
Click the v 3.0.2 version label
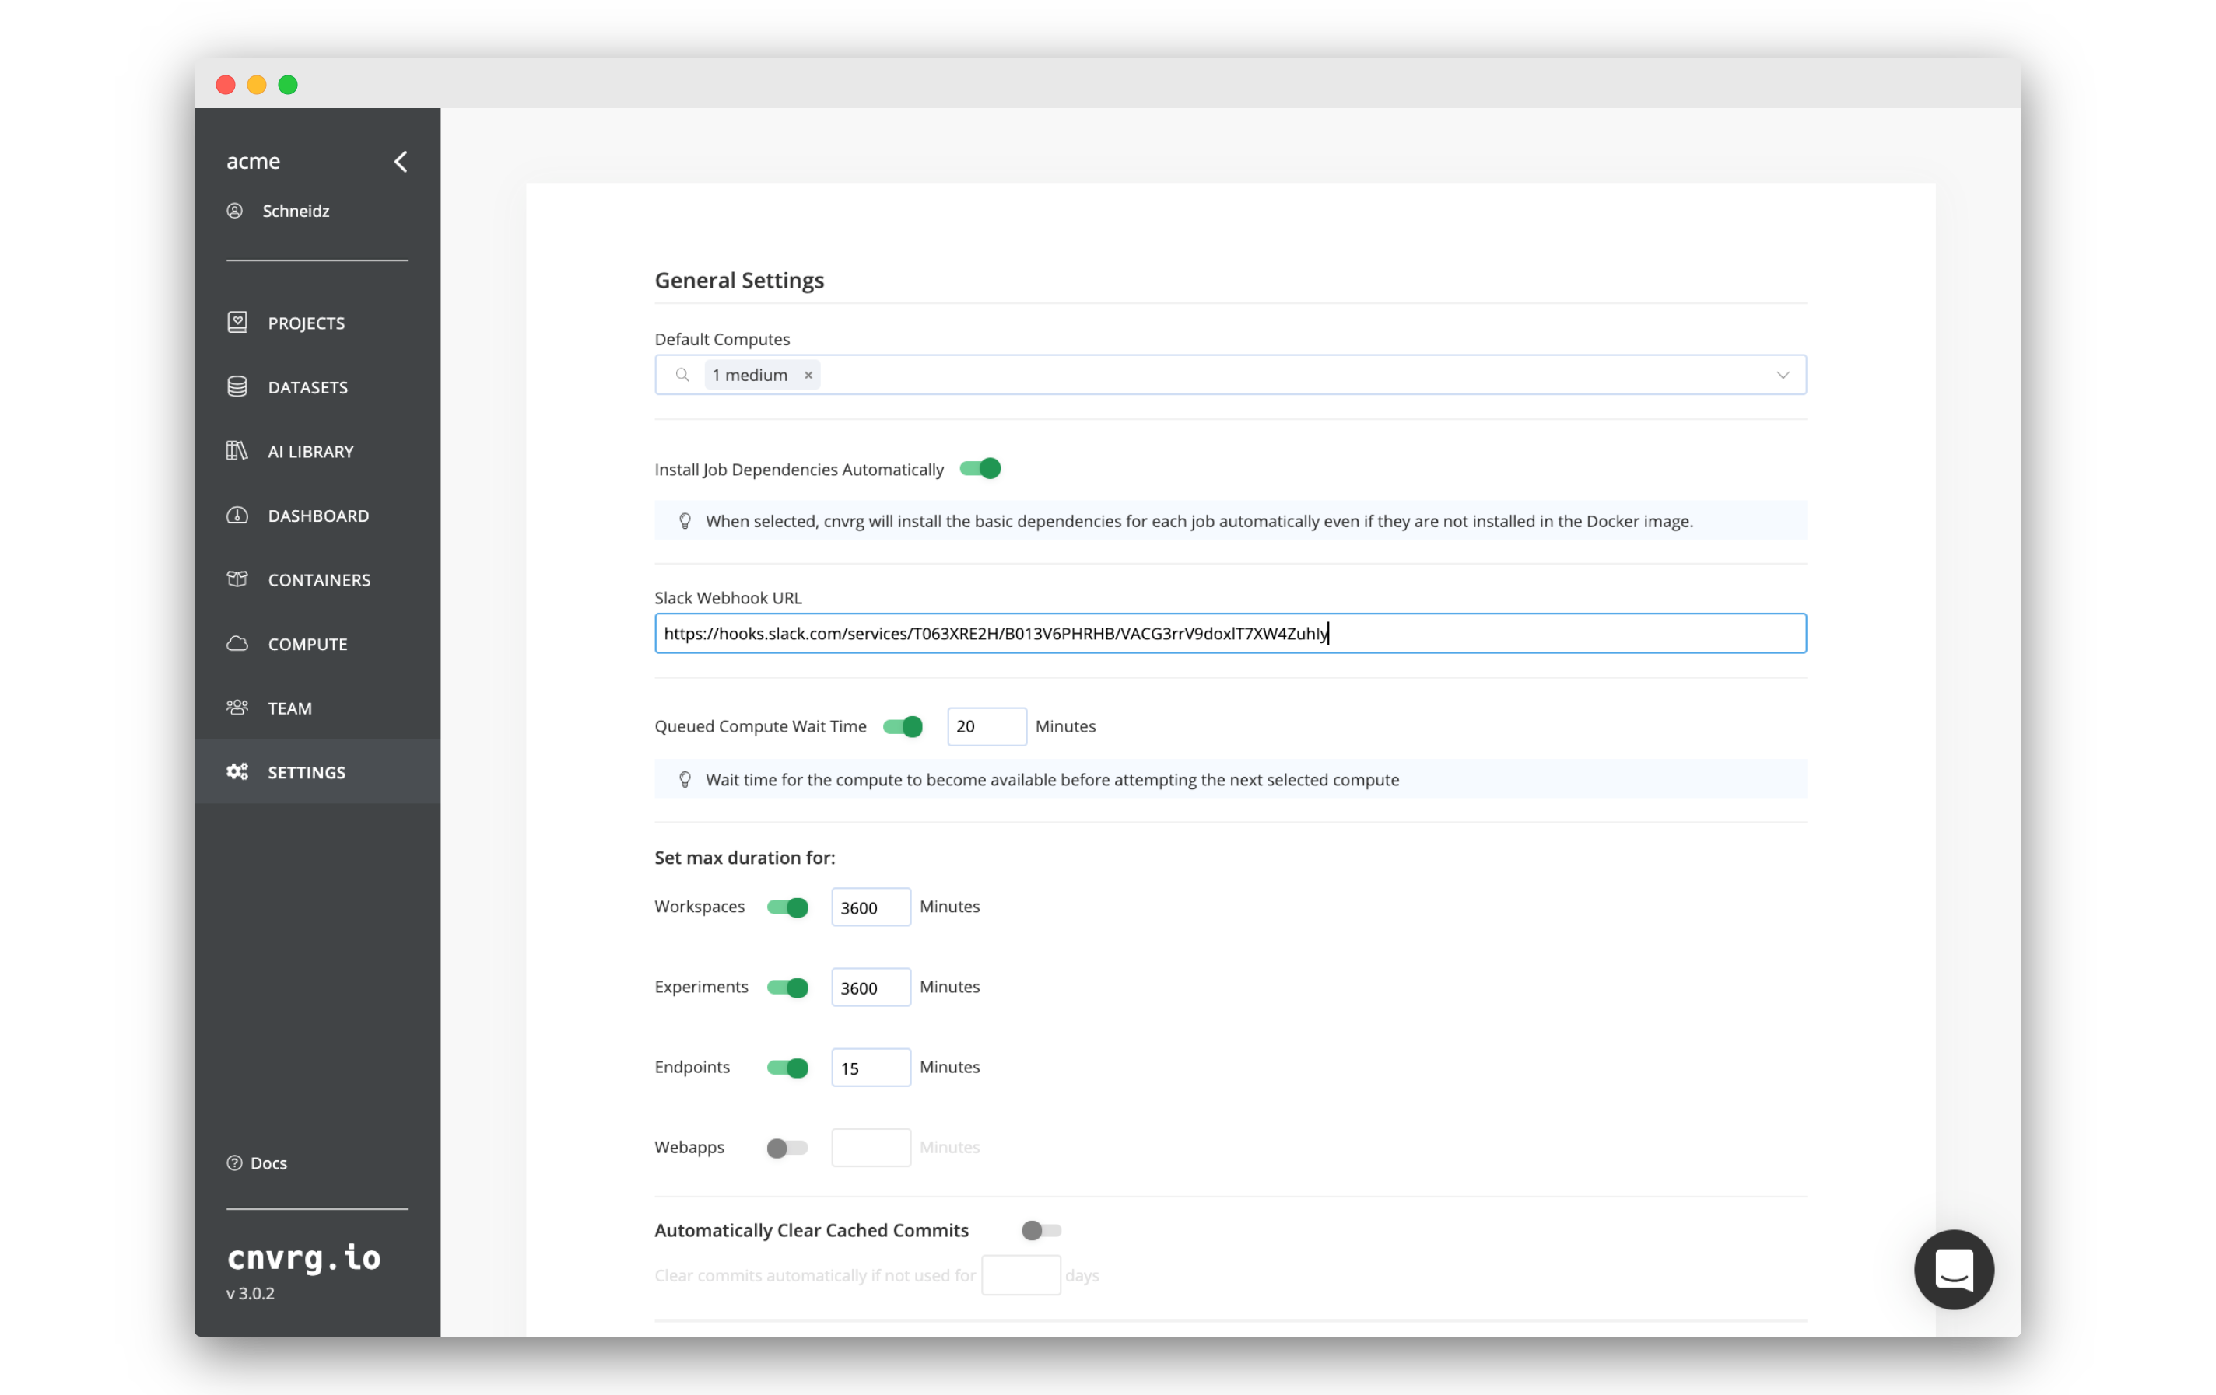[x=251, y=1293]
